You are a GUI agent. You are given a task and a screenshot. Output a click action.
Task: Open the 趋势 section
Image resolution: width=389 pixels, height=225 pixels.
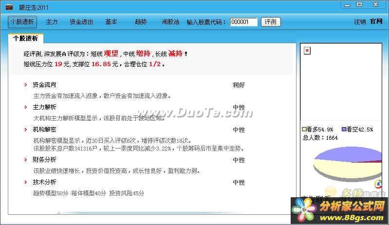[141, 22]
